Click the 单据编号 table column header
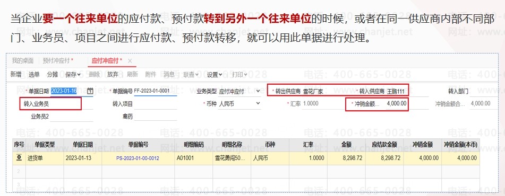Image resolution: width=505 pixels, height=196 pixels. (138, 145)
